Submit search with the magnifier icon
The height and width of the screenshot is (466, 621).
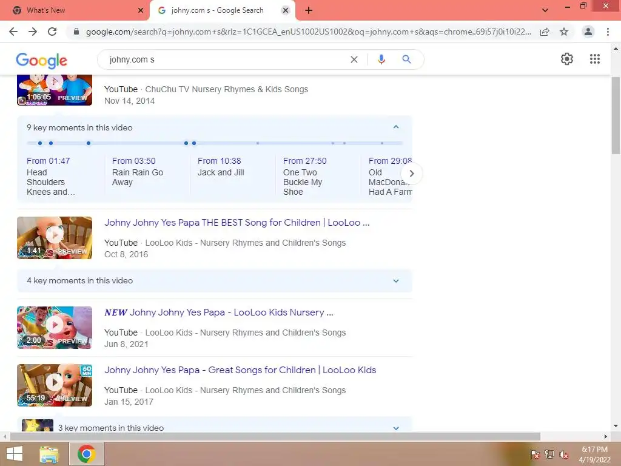point(406,59)
